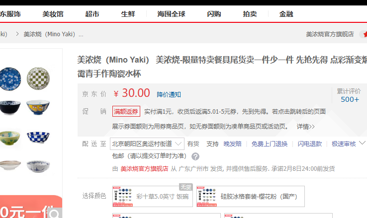Open promotion 详情>> link
The width and height of the screenshot is (367, 218).
305,127
